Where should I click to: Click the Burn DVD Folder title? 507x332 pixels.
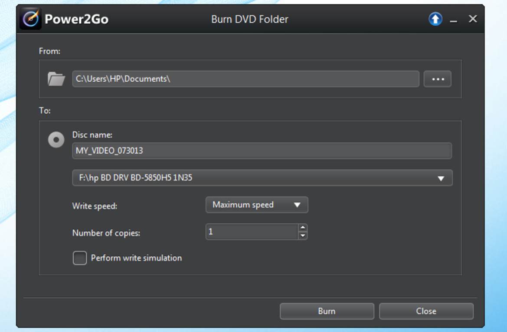coord(250,19)
